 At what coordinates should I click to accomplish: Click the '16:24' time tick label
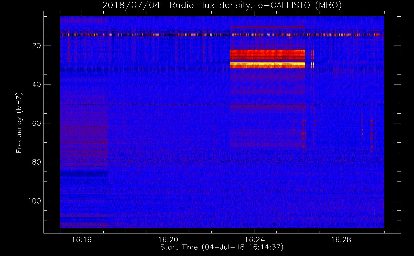[255, 240]
